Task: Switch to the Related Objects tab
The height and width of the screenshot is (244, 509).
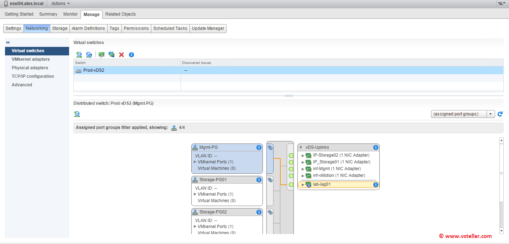Action: [x=120, y=14]
